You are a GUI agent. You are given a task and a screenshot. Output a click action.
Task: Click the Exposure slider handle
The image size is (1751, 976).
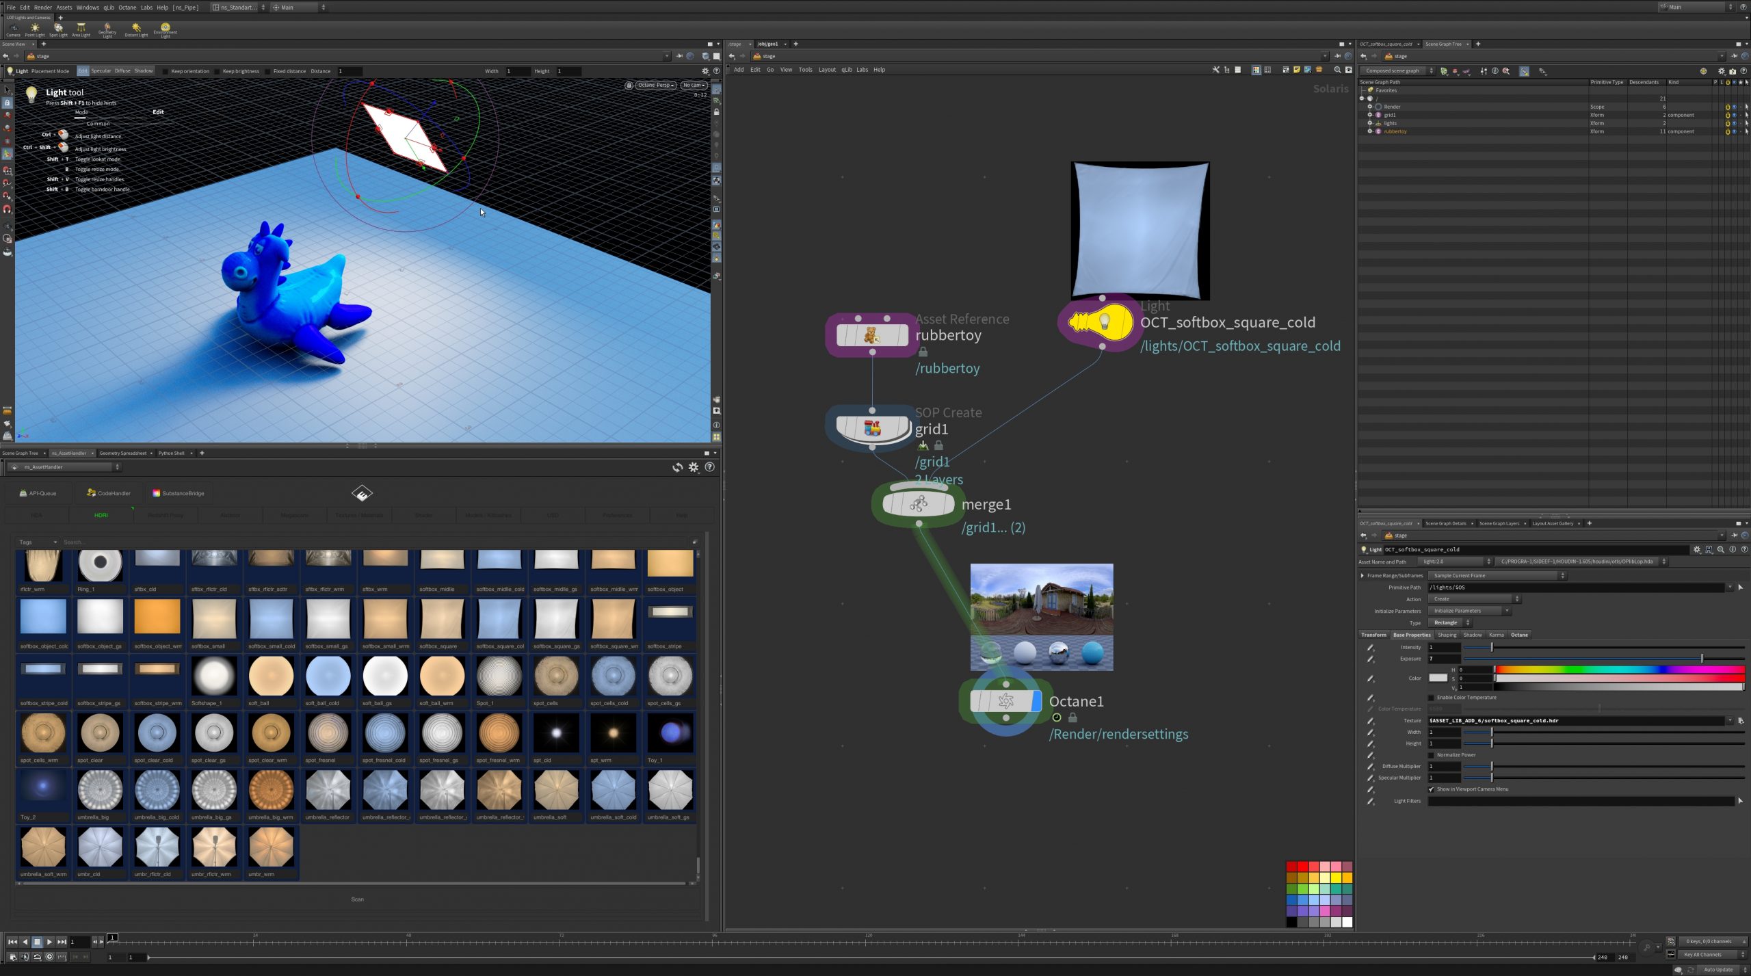(1702, 659)
